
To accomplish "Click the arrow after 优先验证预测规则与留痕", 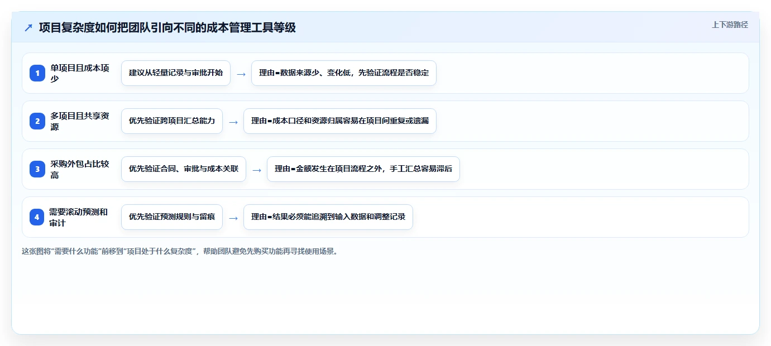I will 233,218.
